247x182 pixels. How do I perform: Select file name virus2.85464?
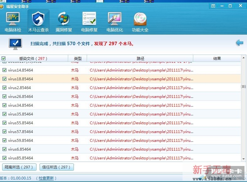(x=19, y=88)
